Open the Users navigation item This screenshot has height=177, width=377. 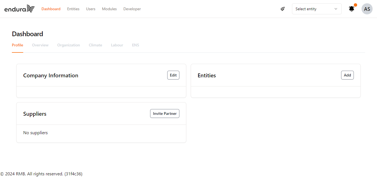91,9
